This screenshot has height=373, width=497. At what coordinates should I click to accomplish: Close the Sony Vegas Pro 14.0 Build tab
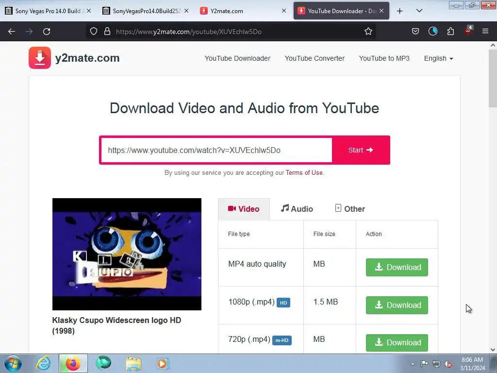(x=89, y=11)
